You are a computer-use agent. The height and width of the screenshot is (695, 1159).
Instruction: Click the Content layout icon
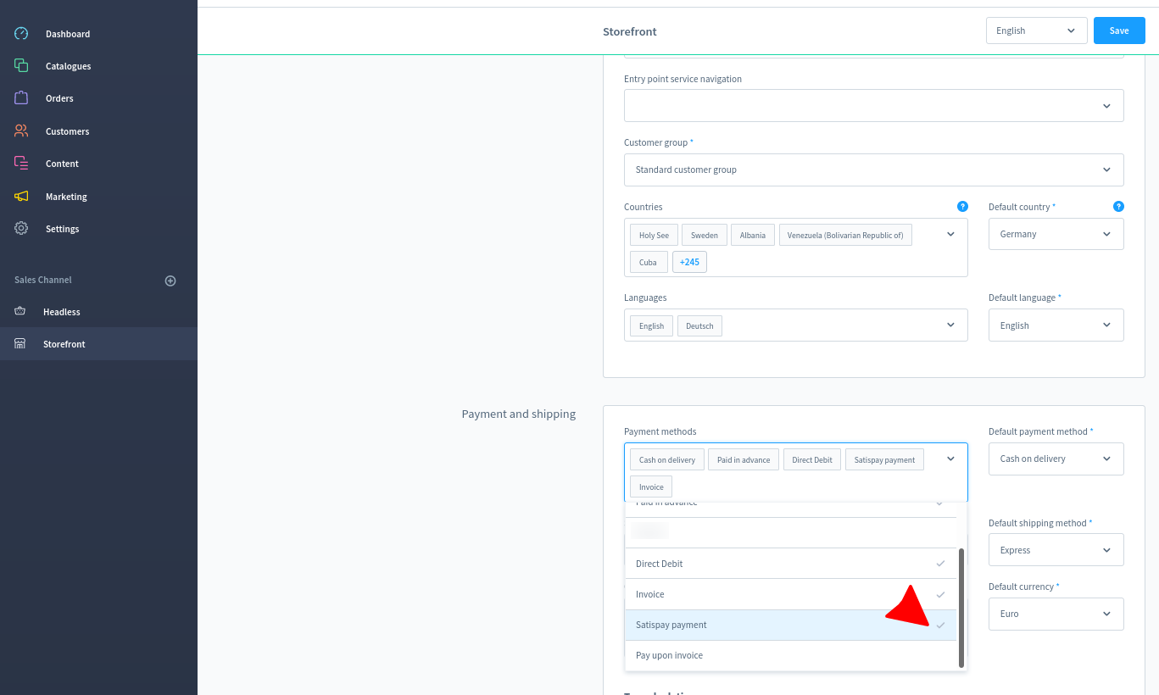tap(21, 164)
